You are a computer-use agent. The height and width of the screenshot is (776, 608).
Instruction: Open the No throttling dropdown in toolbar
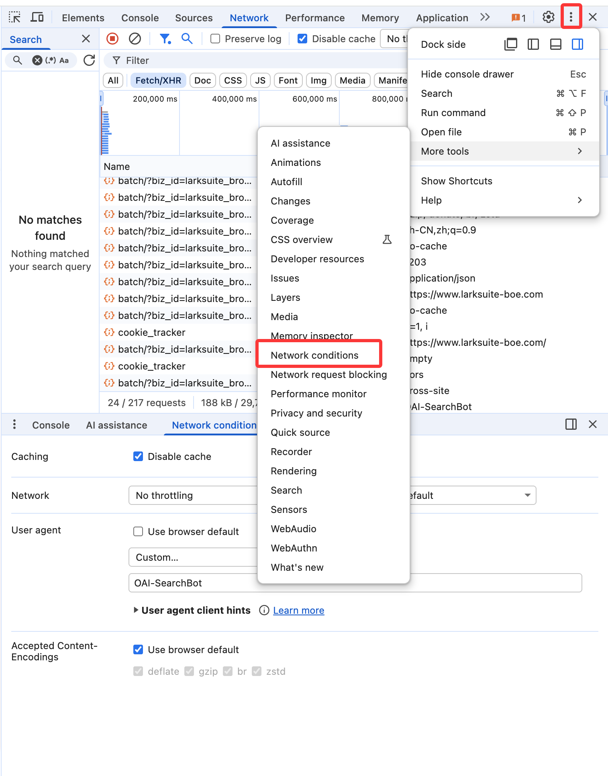coord(395,39)
